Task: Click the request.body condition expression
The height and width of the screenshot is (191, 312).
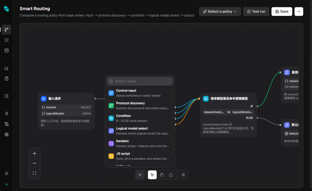Action: (x=214, y=112)
